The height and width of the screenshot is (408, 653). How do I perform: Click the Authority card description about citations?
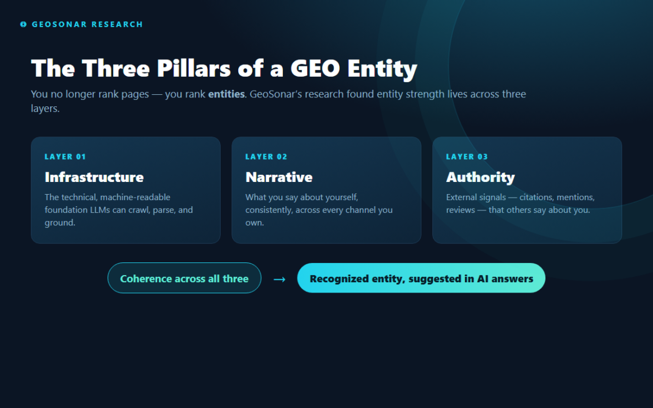(x=521, y=204)
